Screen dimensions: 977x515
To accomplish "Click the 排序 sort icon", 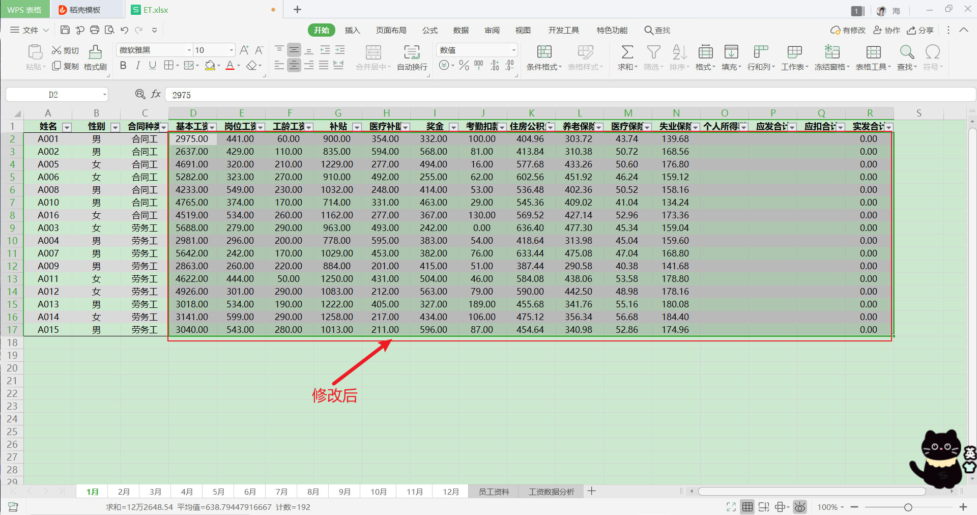I will point(679,52).
